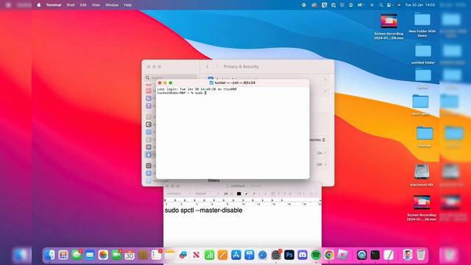The width and height of the screenshot is (471, 265).
Task: Click the date and time in menu bar
Action: tap(420, 5)
